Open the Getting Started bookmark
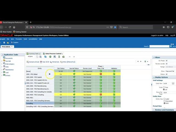176x132 pixels. (20, 32)
